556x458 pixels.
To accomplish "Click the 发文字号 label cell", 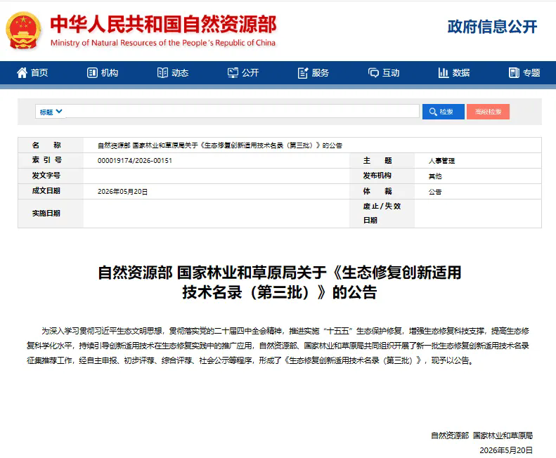I will coord(51,176).
